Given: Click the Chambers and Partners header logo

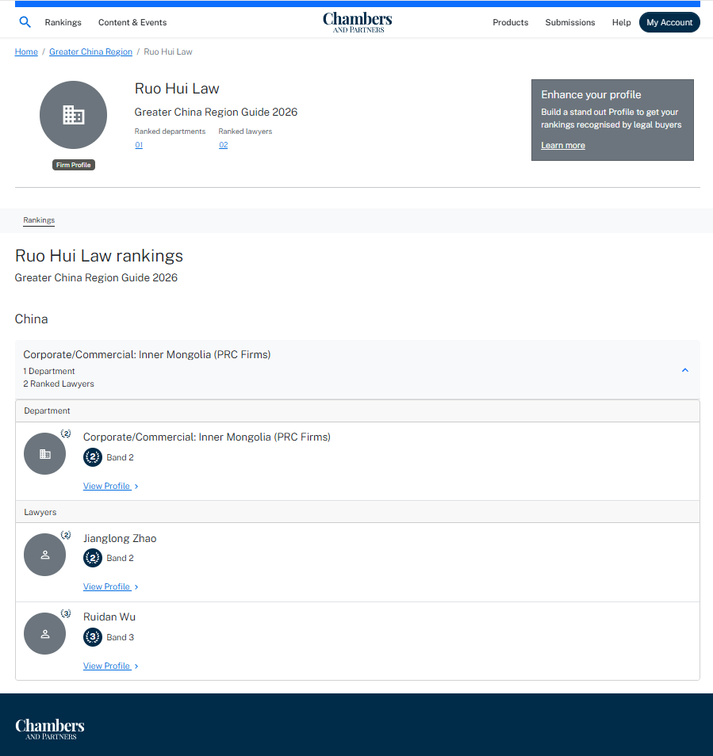Looking at the screenshot, I should tap(357, 22).
